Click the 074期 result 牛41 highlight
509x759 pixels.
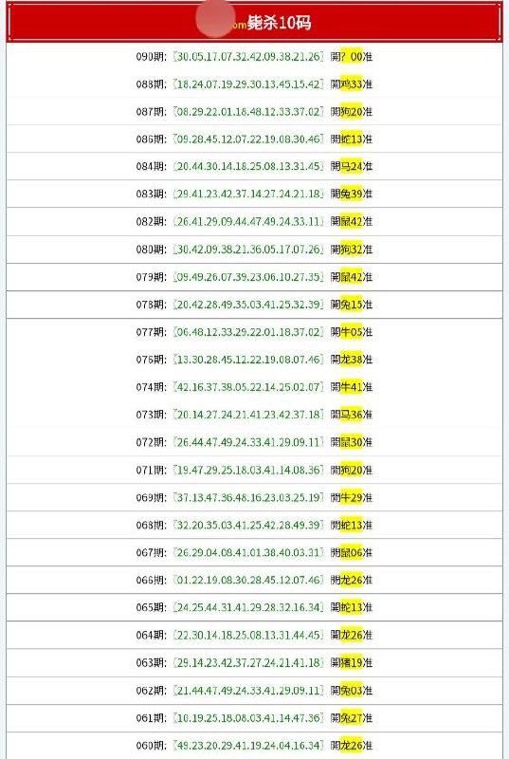(x=352, y=387)
